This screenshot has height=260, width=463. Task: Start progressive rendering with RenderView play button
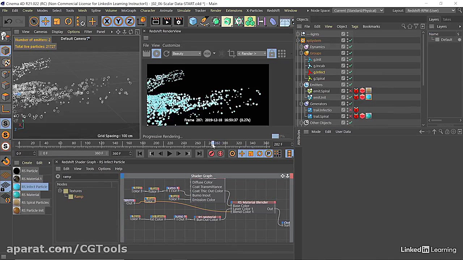[x=156, y=53]
